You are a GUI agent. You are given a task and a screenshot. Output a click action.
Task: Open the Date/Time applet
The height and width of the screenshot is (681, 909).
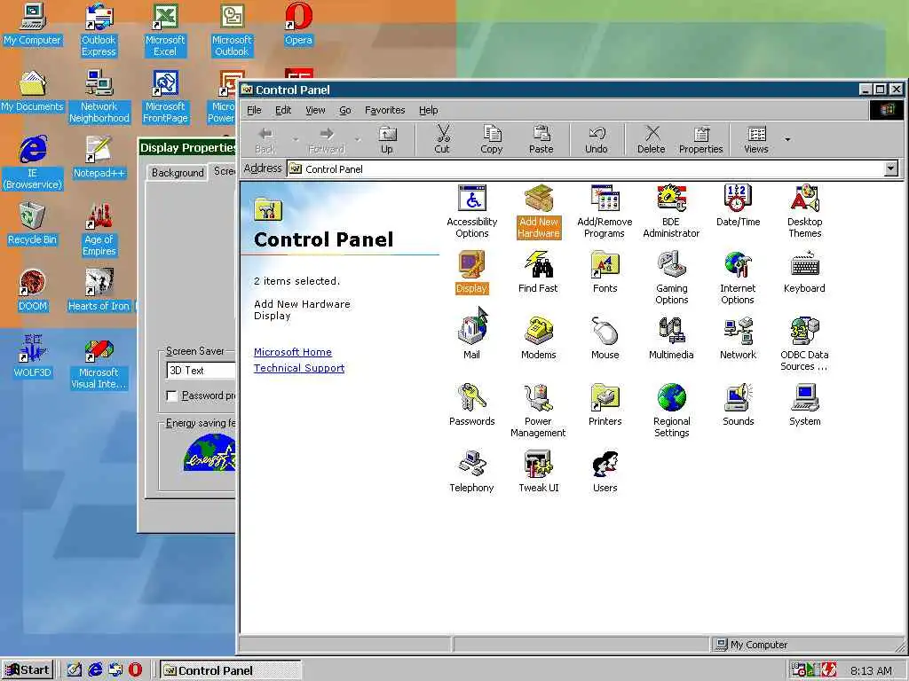738,206
